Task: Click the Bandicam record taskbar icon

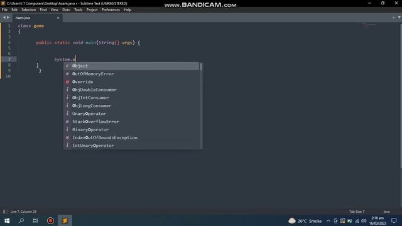Action: point(50,220)
